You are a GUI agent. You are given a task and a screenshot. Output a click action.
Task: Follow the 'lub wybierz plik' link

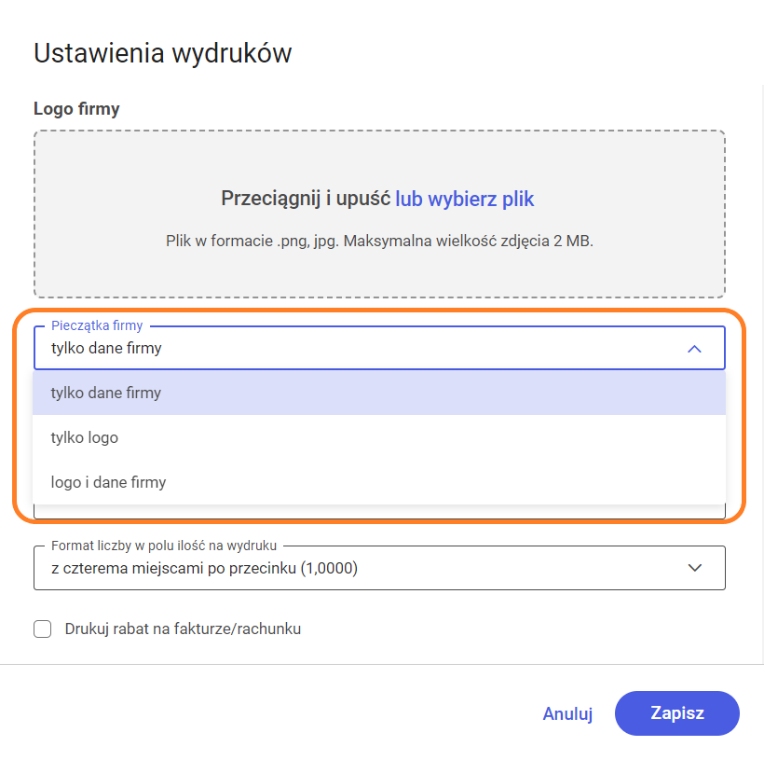pyautogui.click(x=465, y=199)
